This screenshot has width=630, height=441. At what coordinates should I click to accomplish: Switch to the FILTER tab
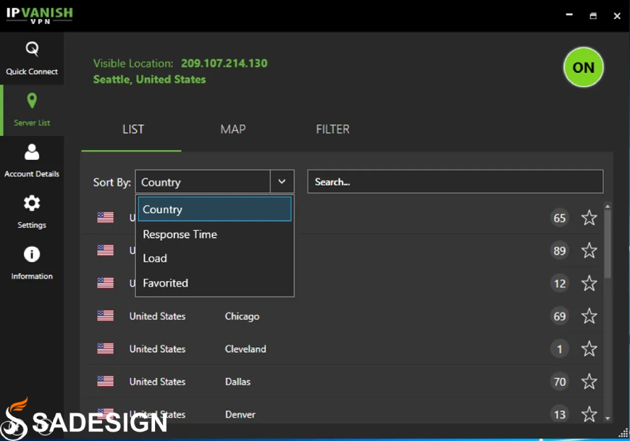(333, 130)
